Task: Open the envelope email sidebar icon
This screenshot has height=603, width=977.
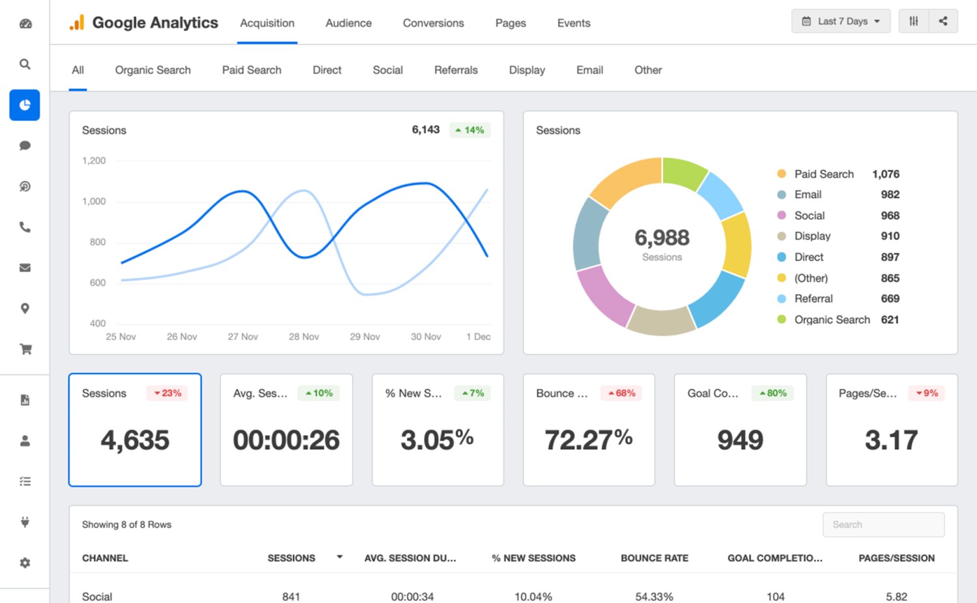Action: coord(25,268)
